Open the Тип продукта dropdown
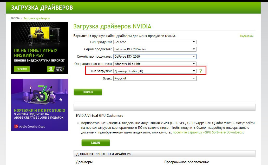This screenshot has width=268, height=165. point(155,42)
